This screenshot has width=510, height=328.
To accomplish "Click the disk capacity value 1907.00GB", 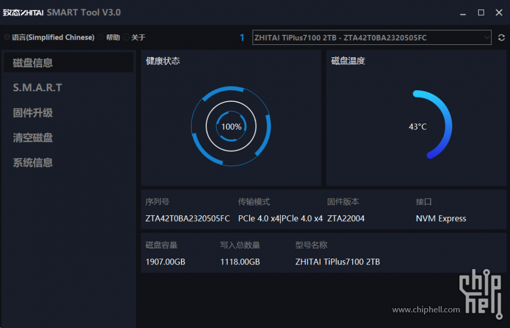I will pyautogui.click(x=165, y=262).
